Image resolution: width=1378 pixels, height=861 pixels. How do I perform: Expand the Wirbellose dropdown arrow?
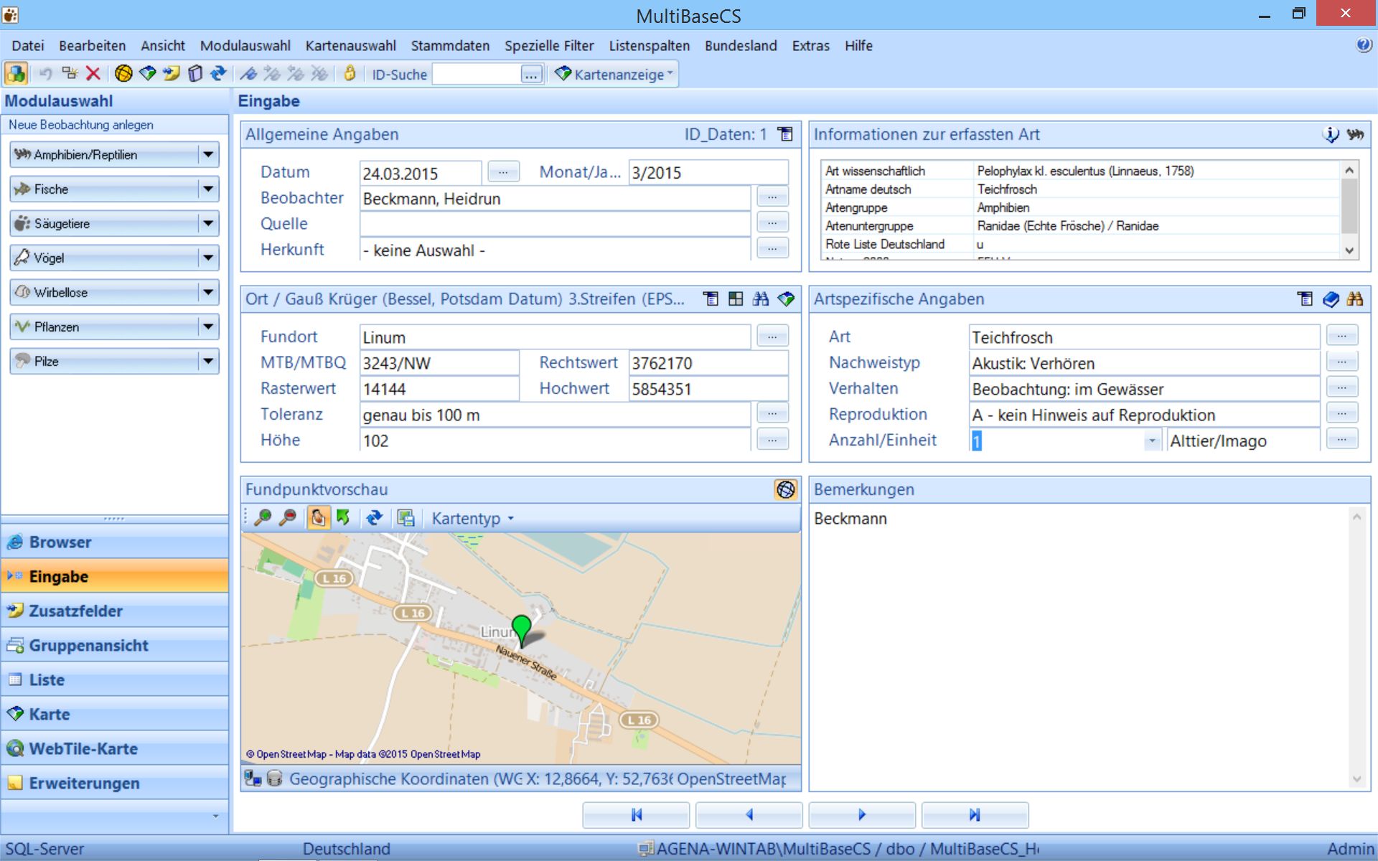tap(208, 292)
